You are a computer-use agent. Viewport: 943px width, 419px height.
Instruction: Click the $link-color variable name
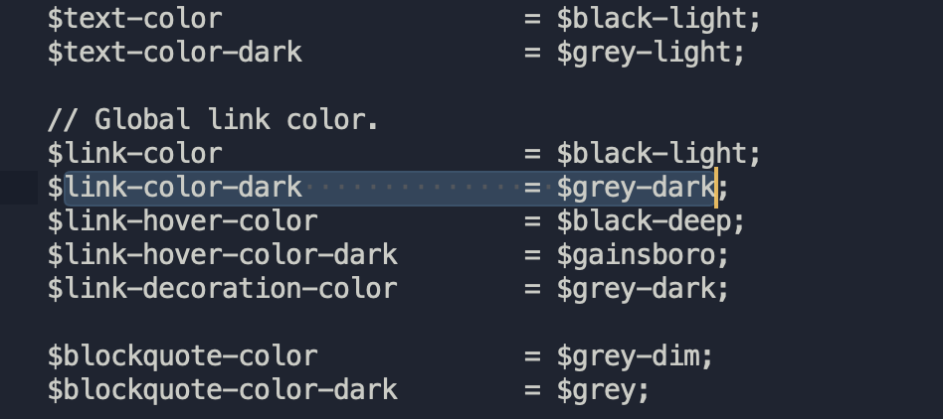coord(134,154)
